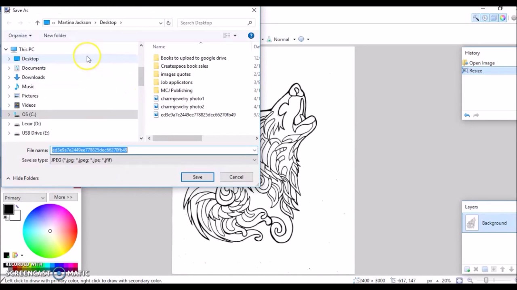The image size is (517, 290).
Task: Open the Organize dropdown menu
Action: [x=20, y=35]
